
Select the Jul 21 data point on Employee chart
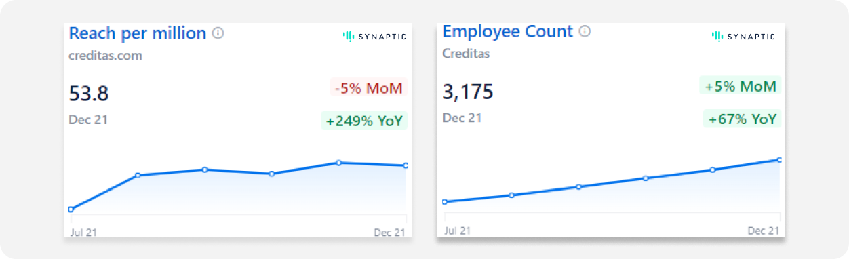(445, 202)
